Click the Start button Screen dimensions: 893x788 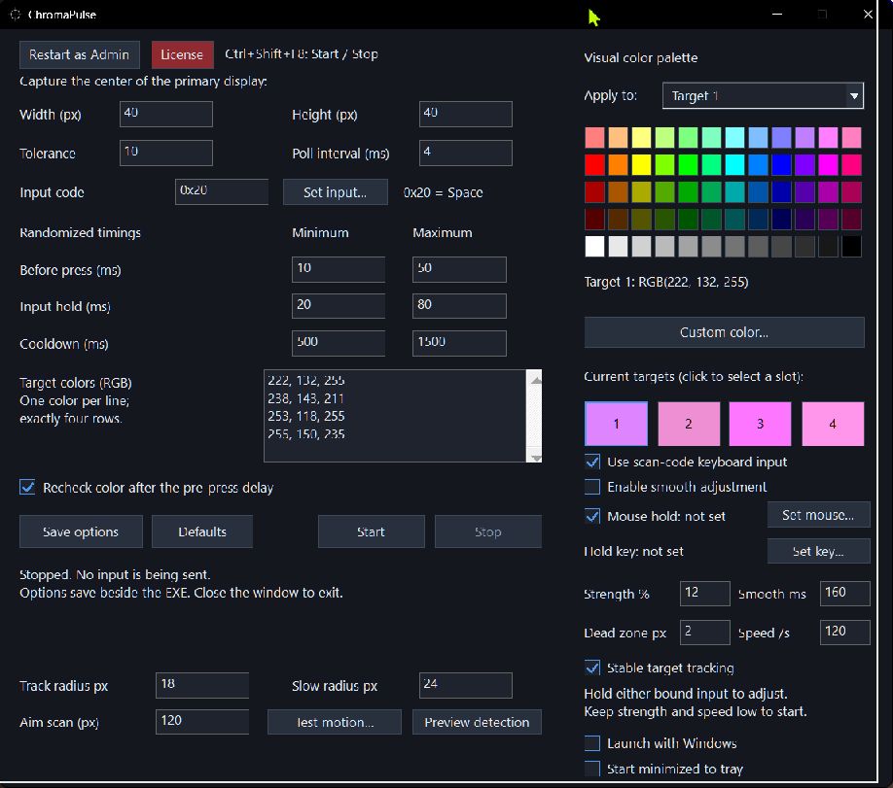point(371,531)
